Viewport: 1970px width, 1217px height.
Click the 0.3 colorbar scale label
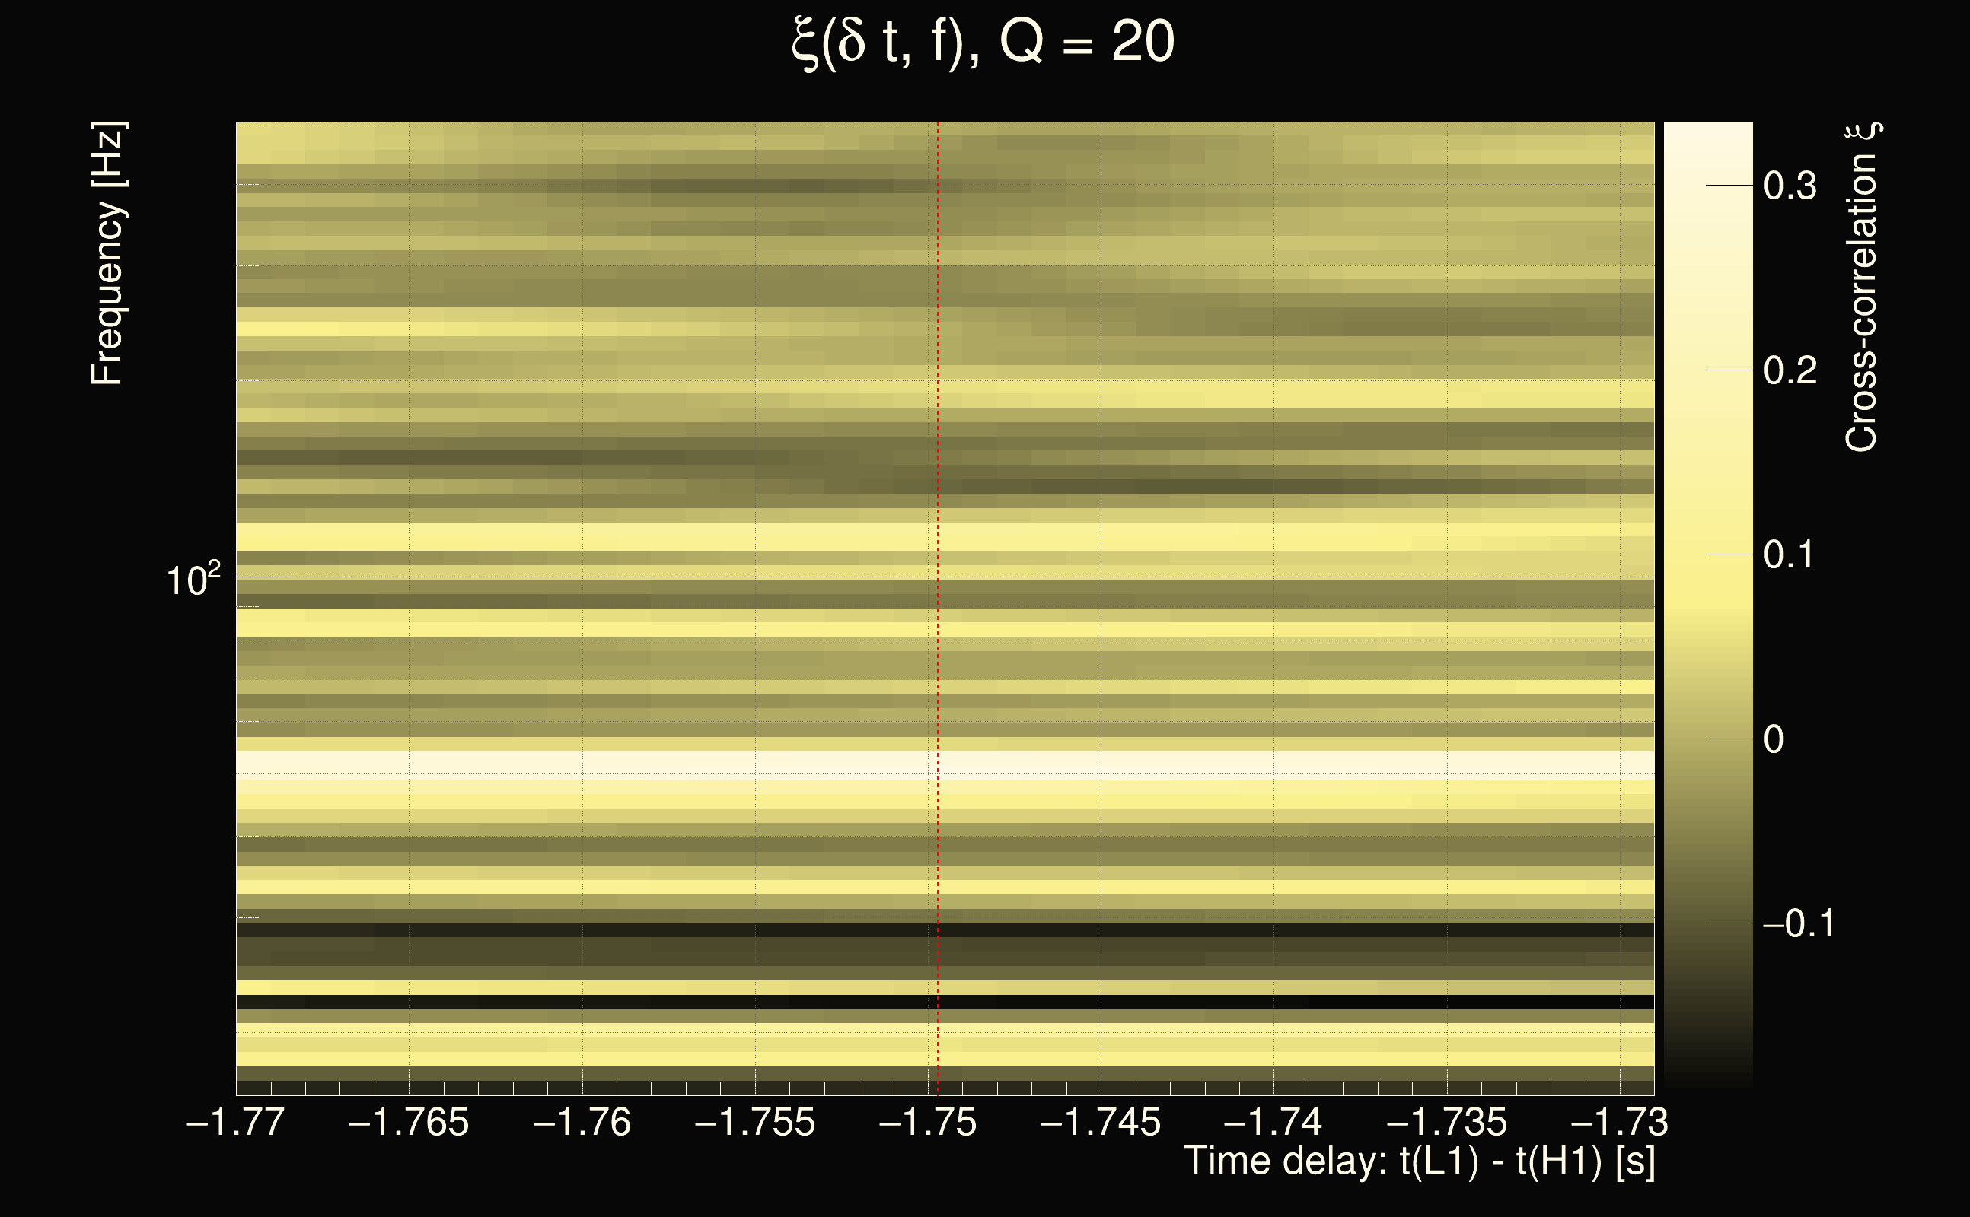(1790, 186)
